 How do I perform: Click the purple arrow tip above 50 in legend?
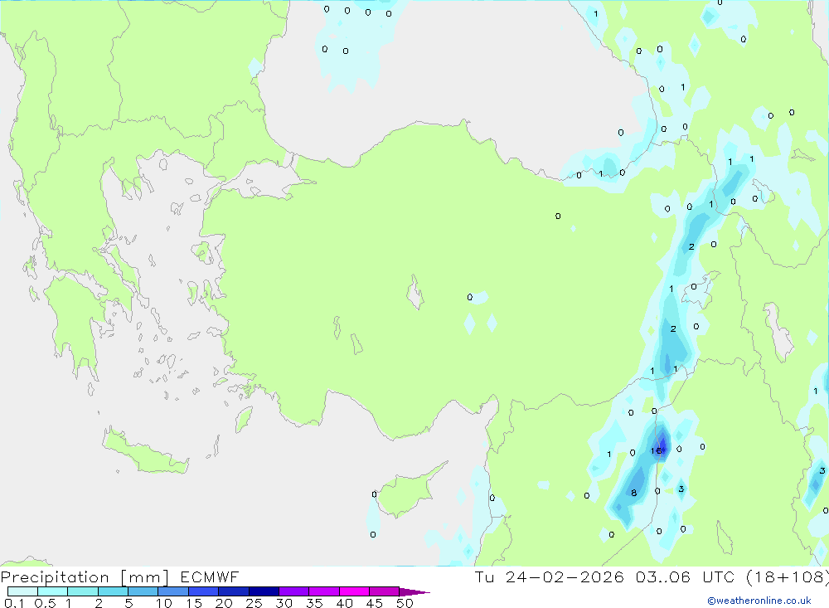pyautogui.click(x=414, y=592)
